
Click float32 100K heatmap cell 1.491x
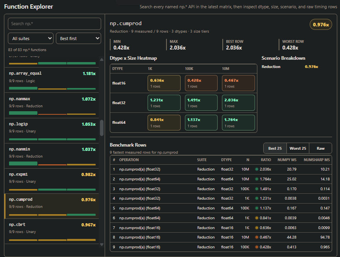click(201, 103)
